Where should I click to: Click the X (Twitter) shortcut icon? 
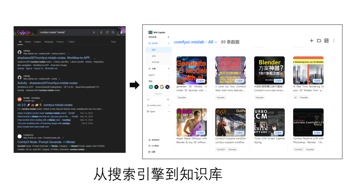pos(168,87)
